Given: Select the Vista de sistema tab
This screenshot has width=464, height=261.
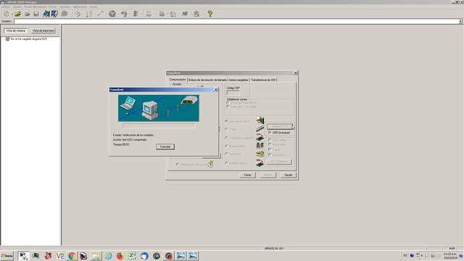Looking at the screenshot, I should point(16,30).
